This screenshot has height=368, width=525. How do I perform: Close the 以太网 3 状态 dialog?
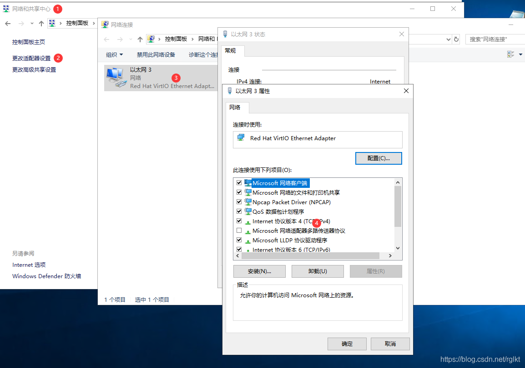[402, 34]
